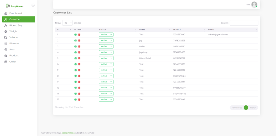
Task: Toggle the sidebar collapse circle icon
Action: point(33,5)
